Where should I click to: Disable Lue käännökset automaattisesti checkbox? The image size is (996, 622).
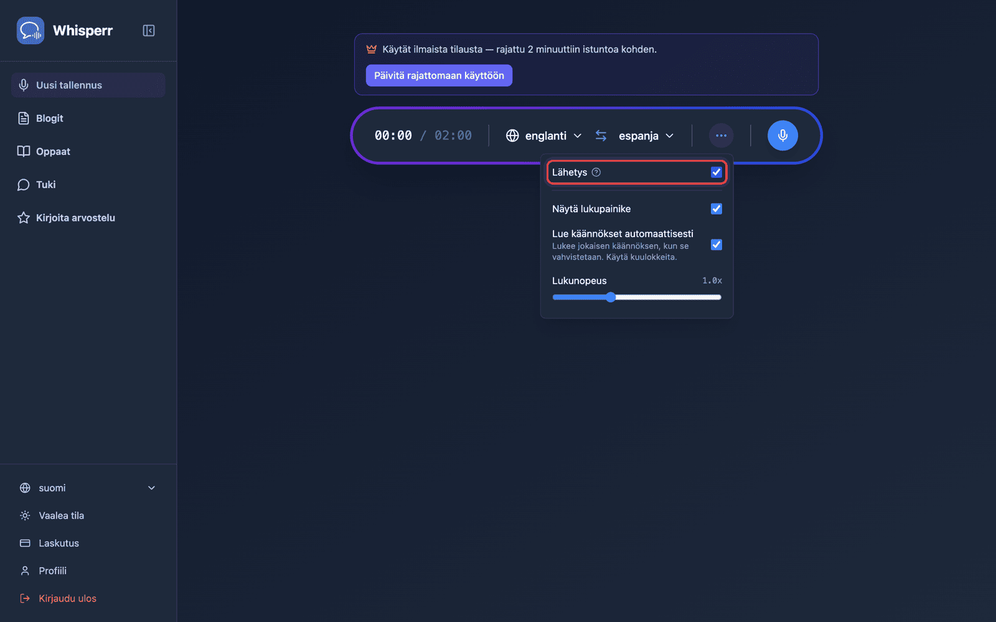click(x=716, y=244)
